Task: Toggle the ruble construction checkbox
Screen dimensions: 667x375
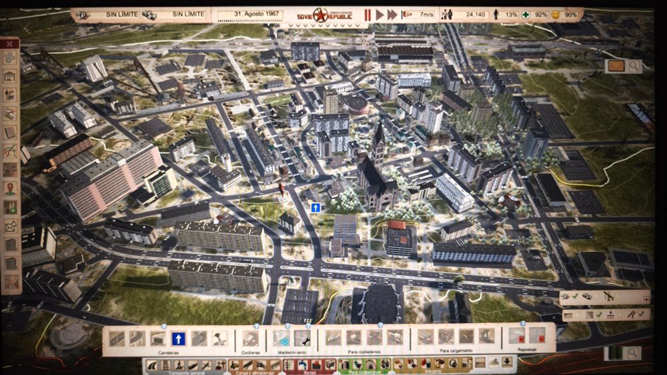Action: (576, 296)
